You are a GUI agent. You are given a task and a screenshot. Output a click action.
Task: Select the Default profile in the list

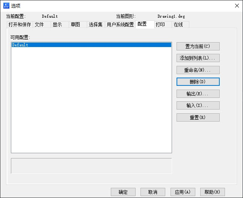(x=91, y=45)
